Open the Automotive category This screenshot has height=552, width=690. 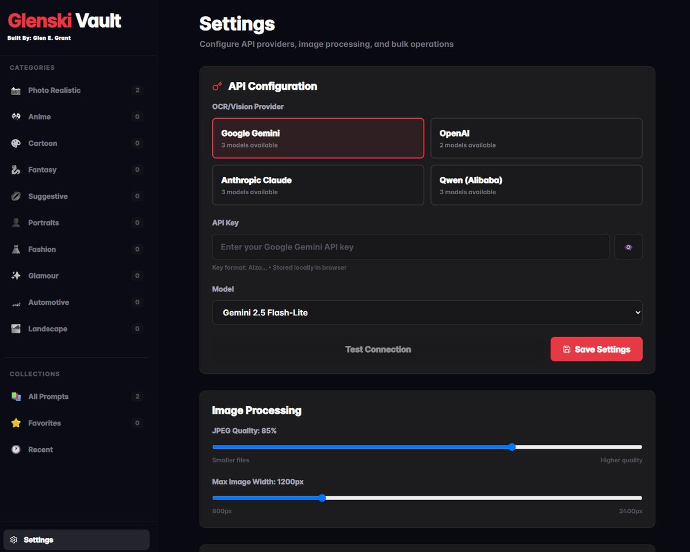[77, 302]
